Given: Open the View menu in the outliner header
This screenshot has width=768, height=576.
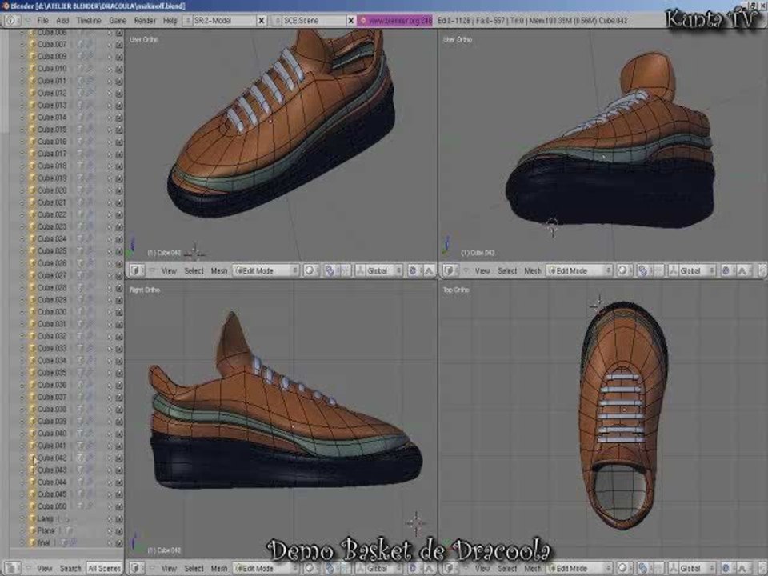Looking at the screenshot, I should point(44,569).
